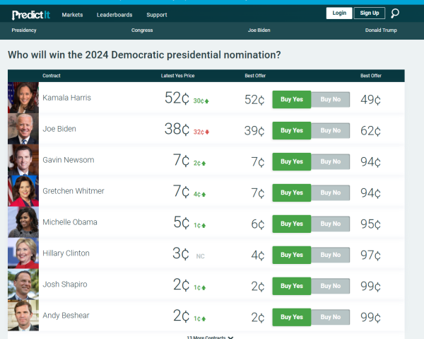The height and width of the screenshot is (339, 424).
Task: Open Gavin Newsom photo thumbnail
Action: [x=23, y=160]
